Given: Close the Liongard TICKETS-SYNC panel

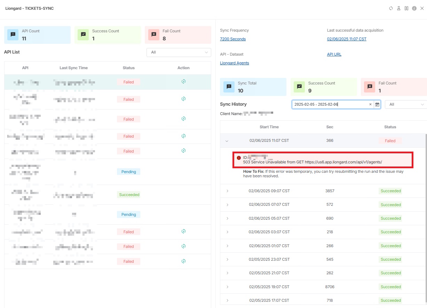Looking at the screenshot, I should pyautogui.click(x=422, y=8).
